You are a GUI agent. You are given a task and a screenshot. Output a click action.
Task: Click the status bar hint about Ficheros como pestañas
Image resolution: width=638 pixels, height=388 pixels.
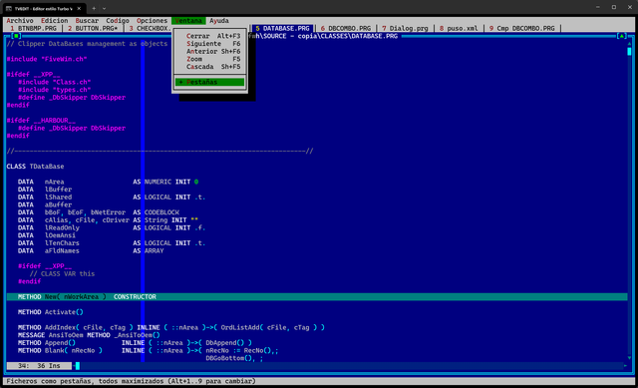click(x=131, y=381)
